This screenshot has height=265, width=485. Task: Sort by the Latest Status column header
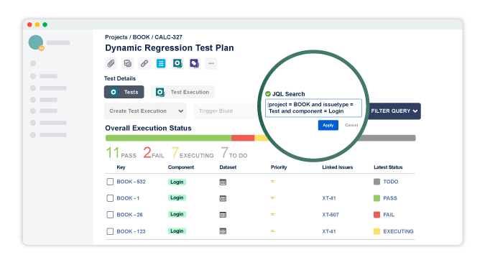[x=388, y=167]
